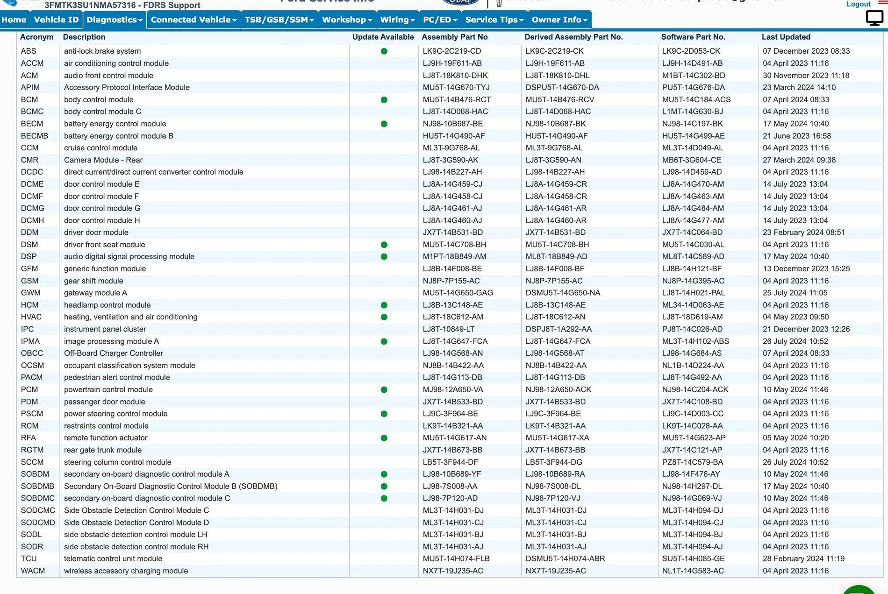Select assembly part number MU5T-14G670-TYJ
Viewport: 888px width, 594px height.
(x=457, y=87)
